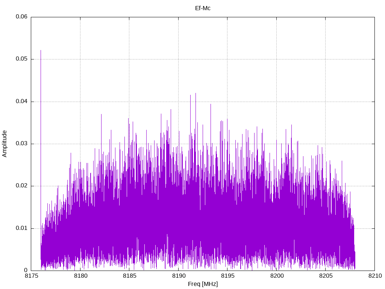Click the 0 y-axis tick label
The height and width of the screenshot is (289, 385).
click(26, 270)
